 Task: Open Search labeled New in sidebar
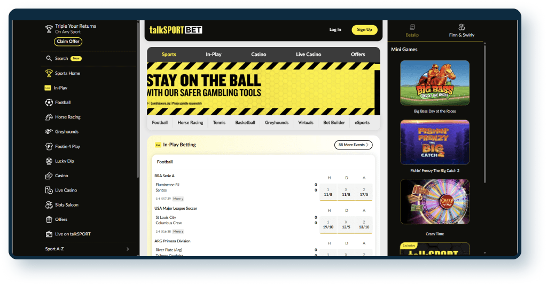point(64,58)
